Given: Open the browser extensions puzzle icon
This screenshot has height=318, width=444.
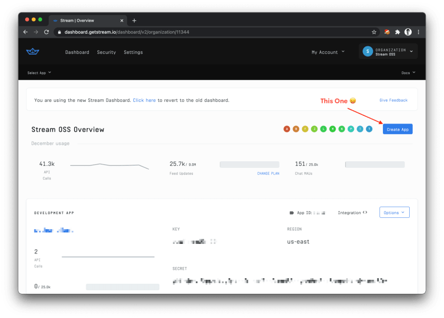Looking at the screenshot, I should (x=398, y=32).
